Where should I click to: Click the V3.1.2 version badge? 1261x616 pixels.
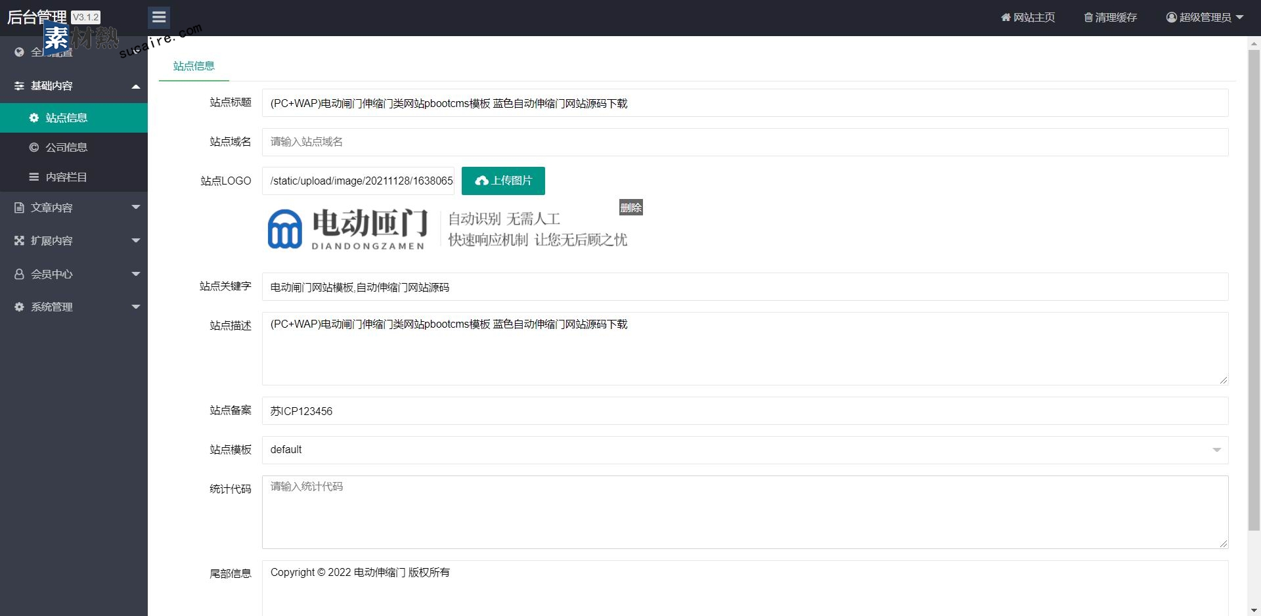(x=85, y=17)
